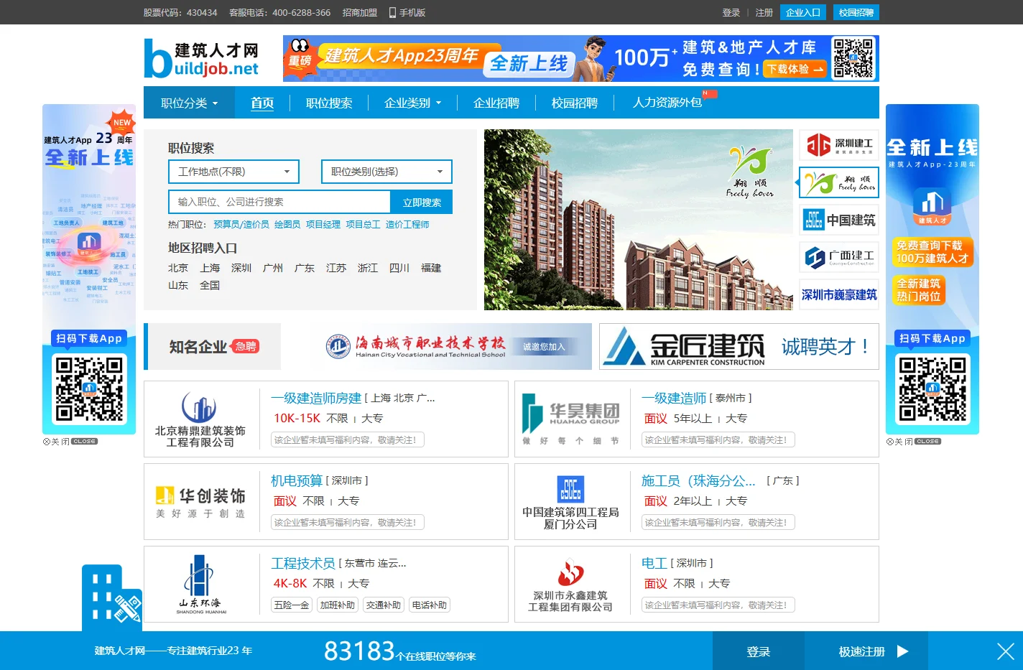Click the 下载体验 banner button

(x=794, y=69)
